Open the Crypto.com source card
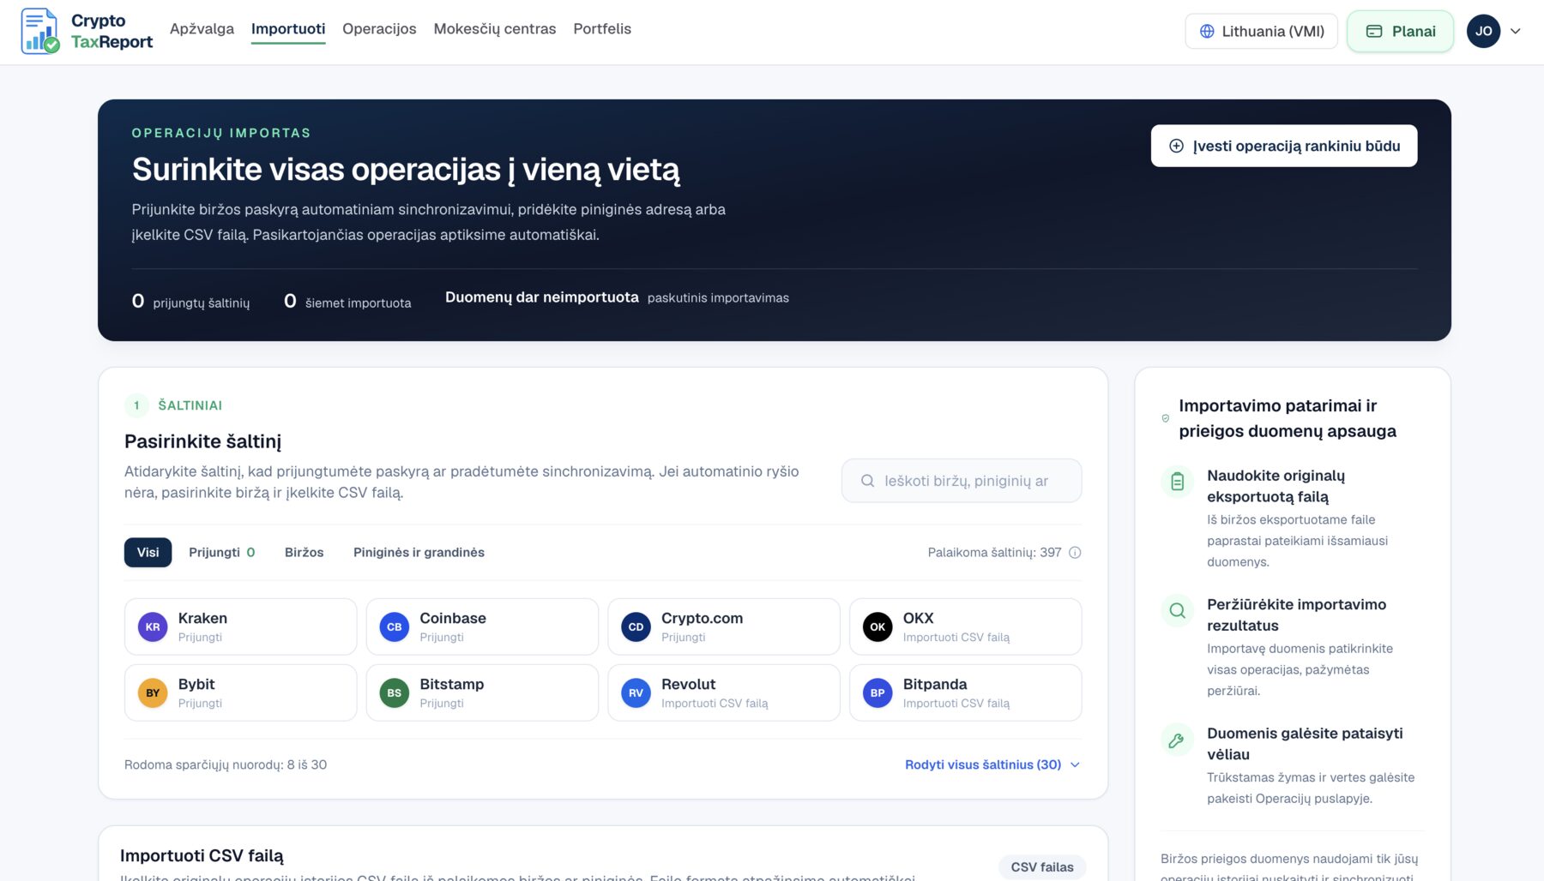The height and width of the screenshot is (881, 1544). tap(724, 626)
